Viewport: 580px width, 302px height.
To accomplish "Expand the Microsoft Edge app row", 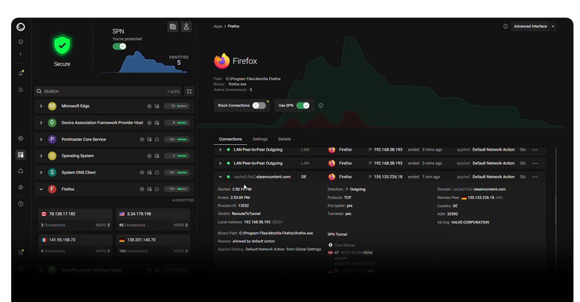I will 41,106.
